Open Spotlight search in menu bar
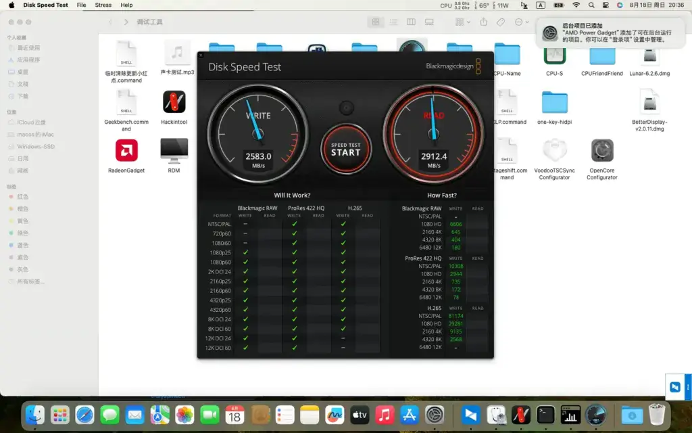This screenshot has width=692, height=433. (x=591, y=5)
